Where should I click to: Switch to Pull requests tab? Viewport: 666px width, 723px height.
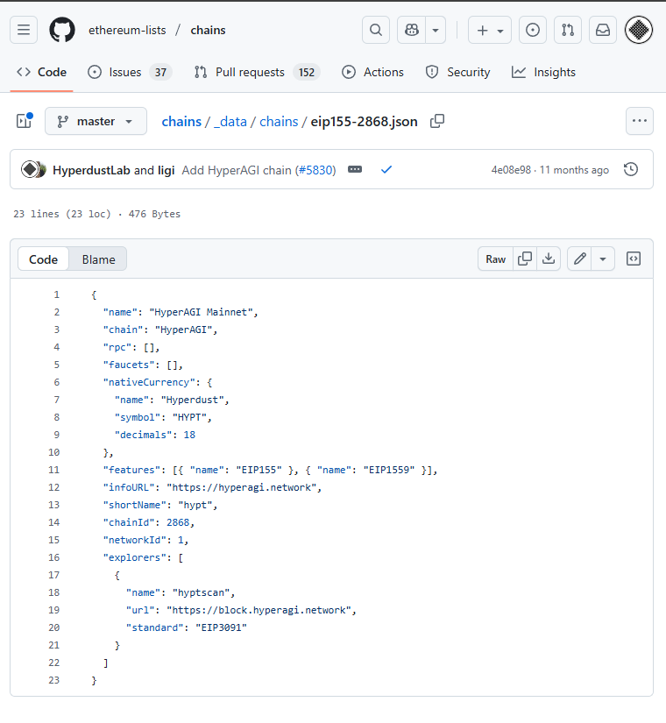coord(258,73)
